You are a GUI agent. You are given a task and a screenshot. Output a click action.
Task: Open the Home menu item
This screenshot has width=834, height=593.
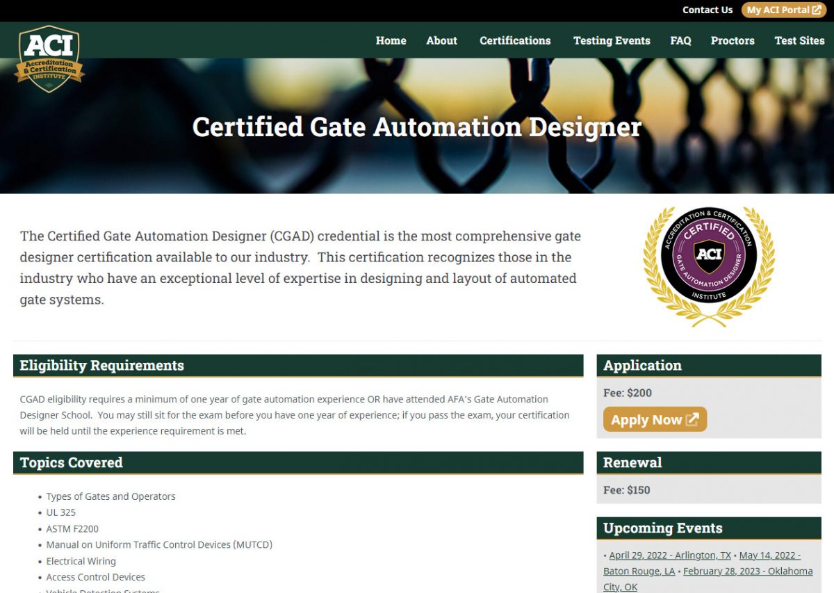391,40
